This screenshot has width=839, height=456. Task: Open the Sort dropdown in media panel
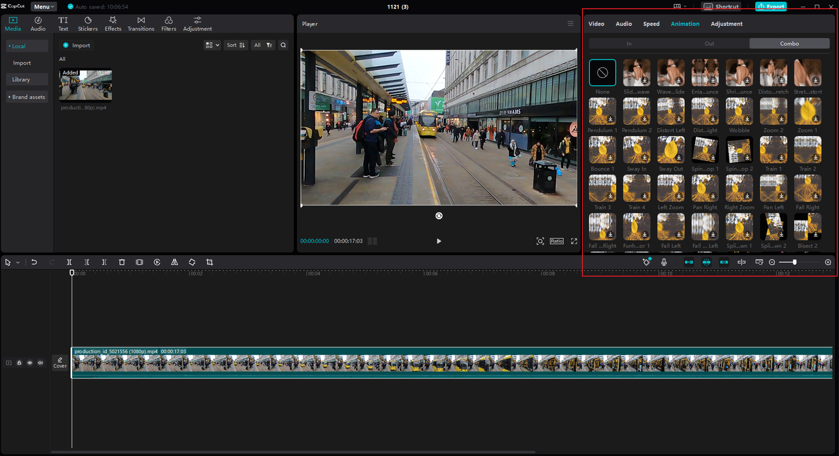[x=235, y=45]
